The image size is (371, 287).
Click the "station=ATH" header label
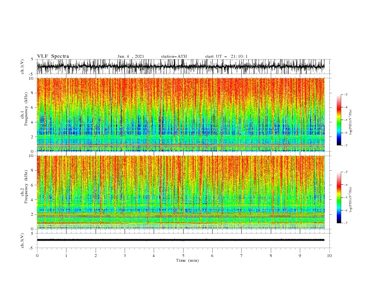point(174,56)
